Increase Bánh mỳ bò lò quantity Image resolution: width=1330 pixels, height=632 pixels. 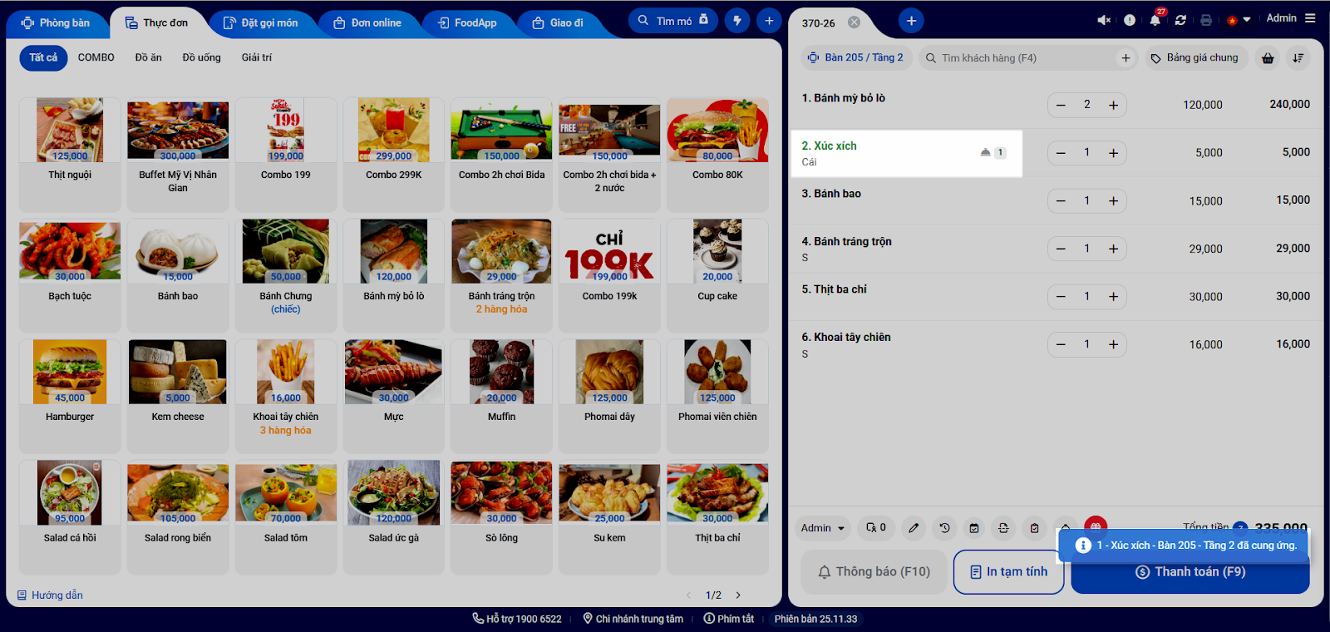click(x=1113, y=105)
